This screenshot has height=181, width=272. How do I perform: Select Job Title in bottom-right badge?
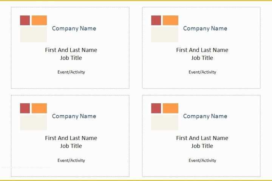pos(202,146)
